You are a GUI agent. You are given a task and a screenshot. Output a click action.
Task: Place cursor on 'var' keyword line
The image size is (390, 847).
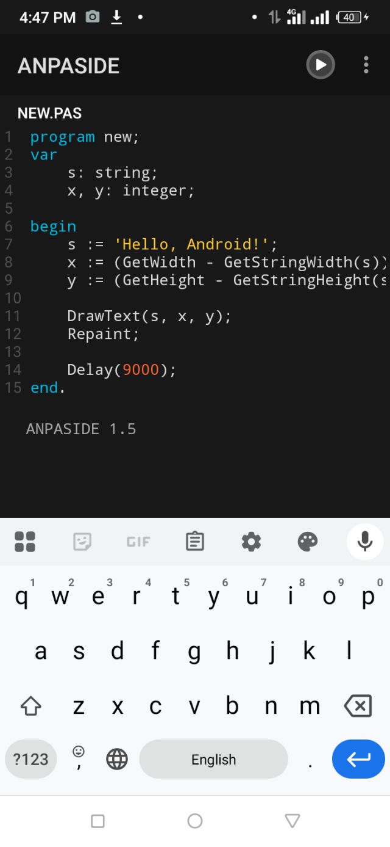tap(44, 155)
